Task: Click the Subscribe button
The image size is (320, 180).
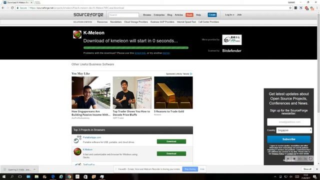Action: coord(289,139)
